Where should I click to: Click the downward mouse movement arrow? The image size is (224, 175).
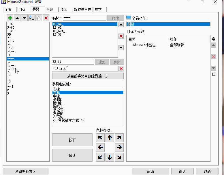[110, 157]
